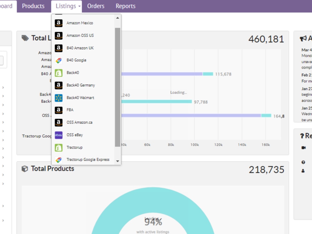Click the Jan 27 announcement date
This screenshot has height=234, width=312.
pos(307,89)
